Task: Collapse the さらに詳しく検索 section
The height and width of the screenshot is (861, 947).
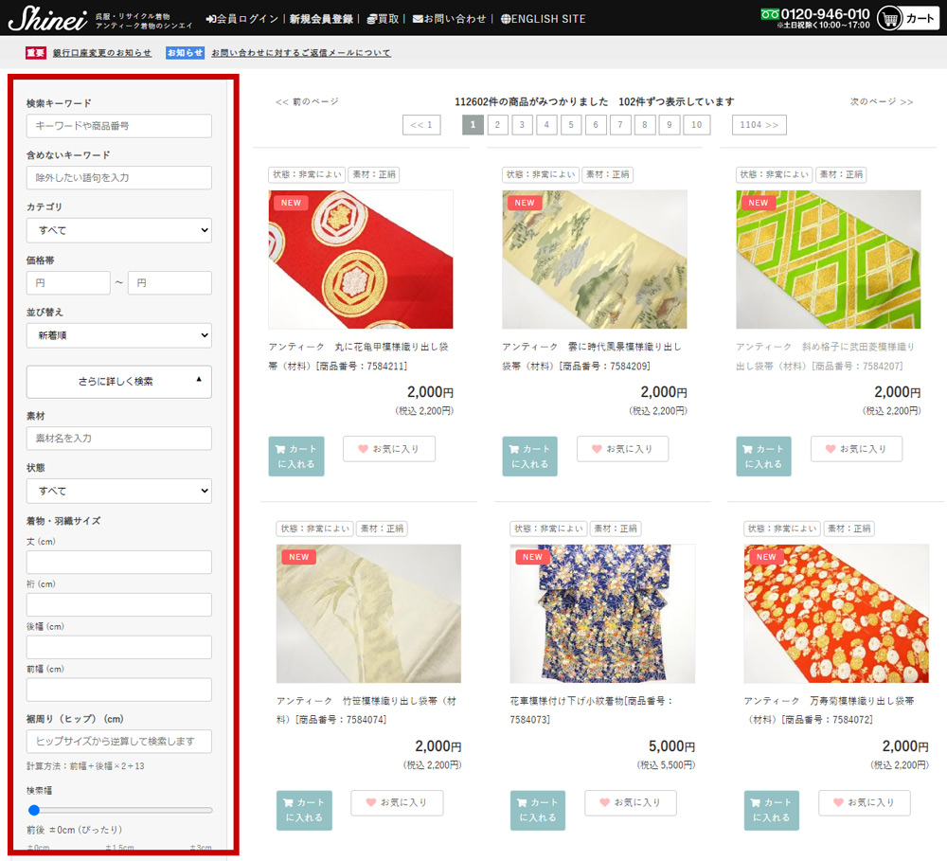Action: 118,382
